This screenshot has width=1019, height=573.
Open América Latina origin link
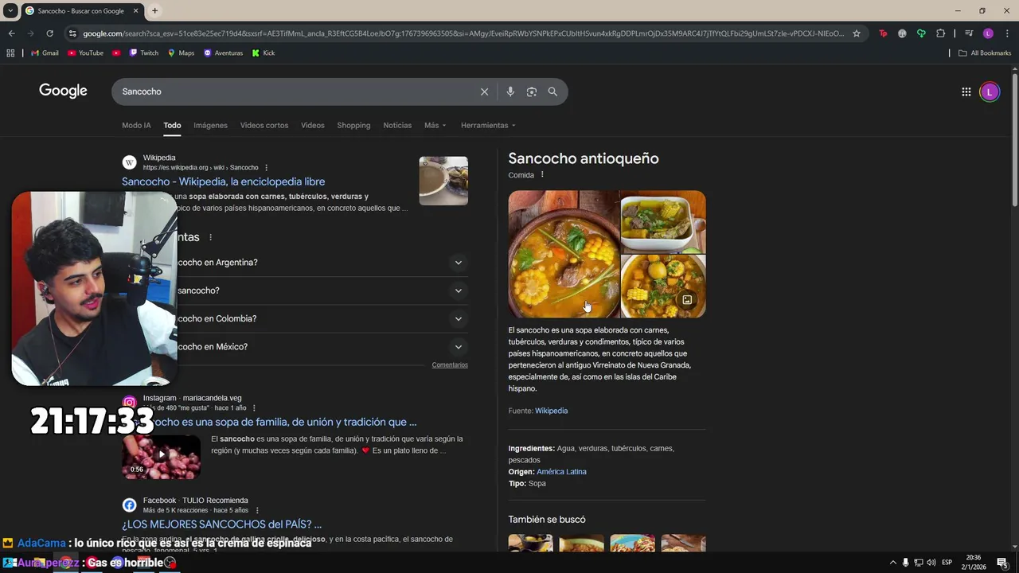point(561,471)
